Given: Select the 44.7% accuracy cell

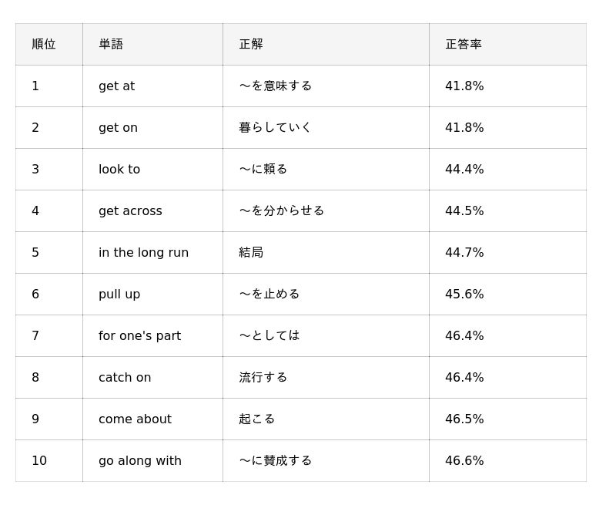Looking at the screenshot, I should 508,253.
